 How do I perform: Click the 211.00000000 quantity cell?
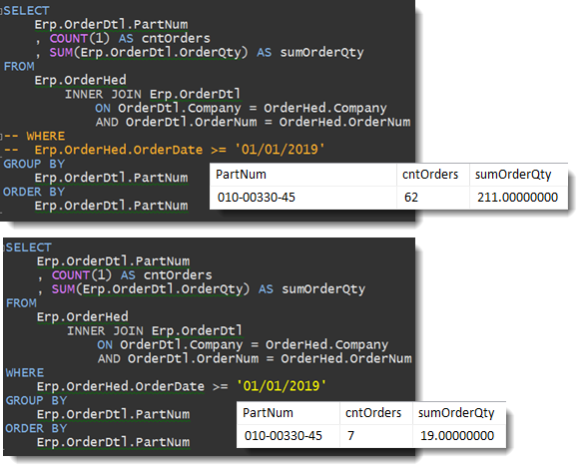pyautogui.click(x=517, y=198)
